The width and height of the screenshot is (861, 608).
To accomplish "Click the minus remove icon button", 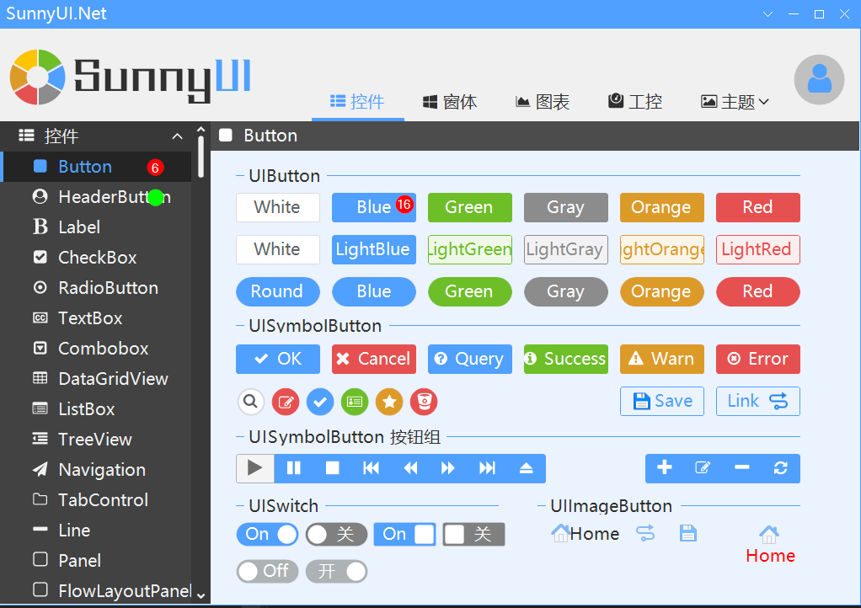I will (x=742, y=468).
